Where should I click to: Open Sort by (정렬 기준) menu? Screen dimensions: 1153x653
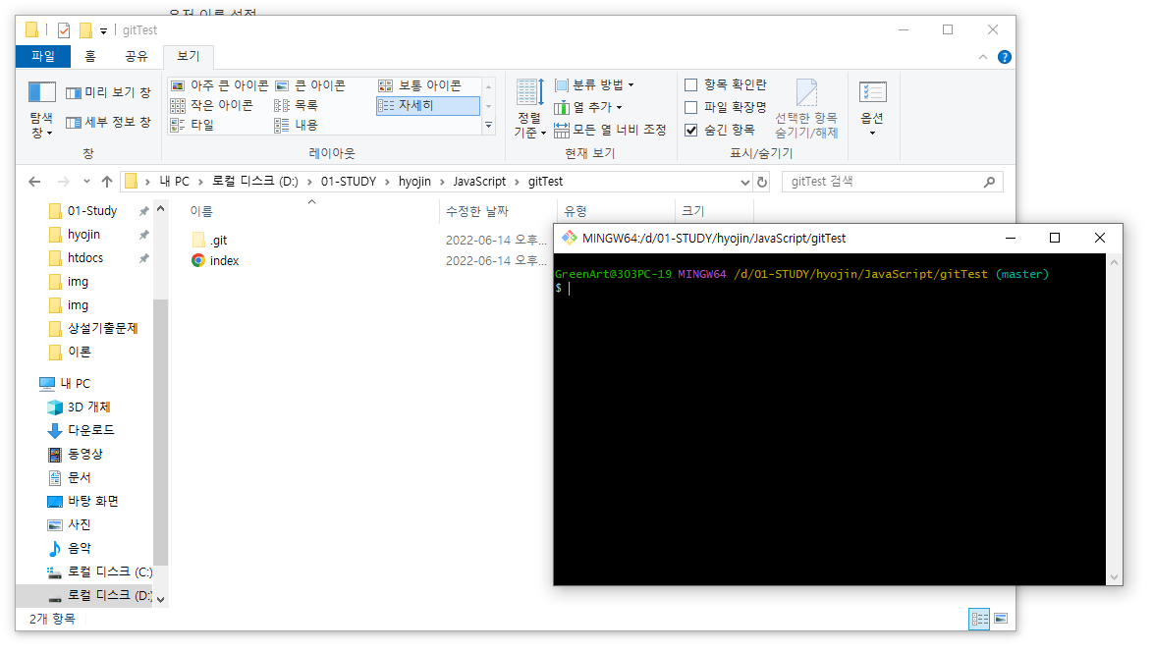coord(529,109)
